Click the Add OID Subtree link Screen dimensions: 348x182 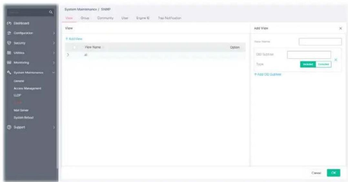[268, 74]
